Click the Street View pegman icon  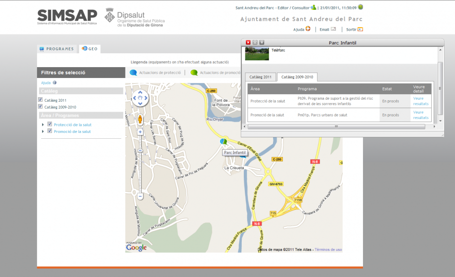click(140, 119)
